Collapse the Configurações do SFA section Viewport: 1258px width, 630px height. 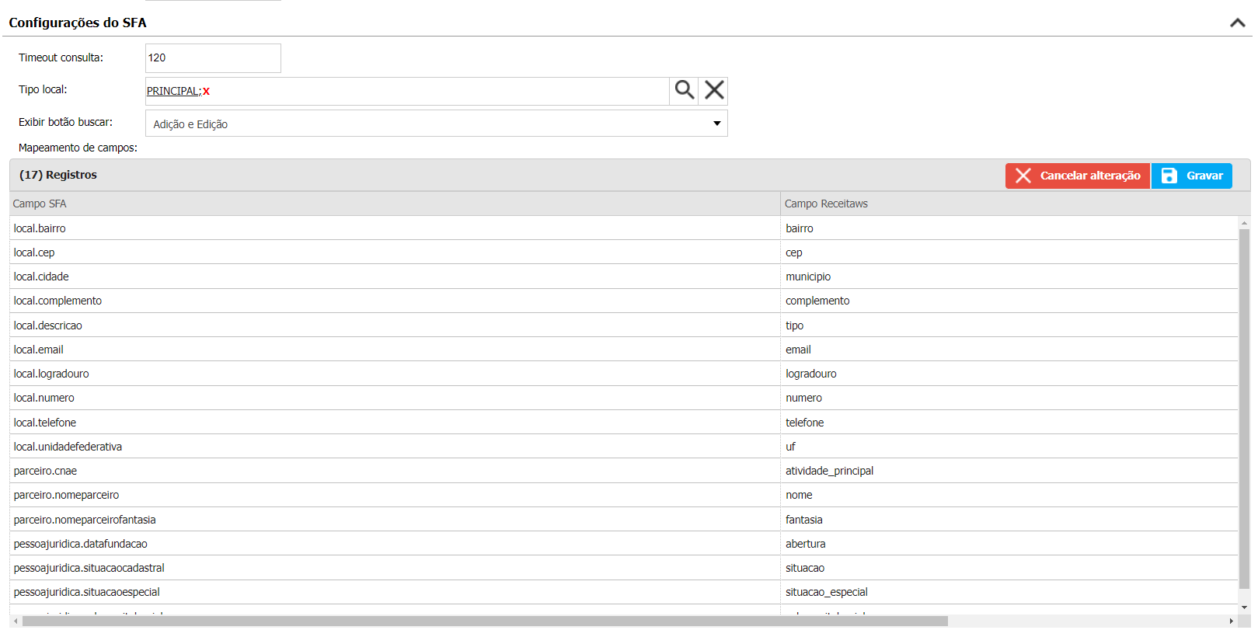tap(1237, 23)
